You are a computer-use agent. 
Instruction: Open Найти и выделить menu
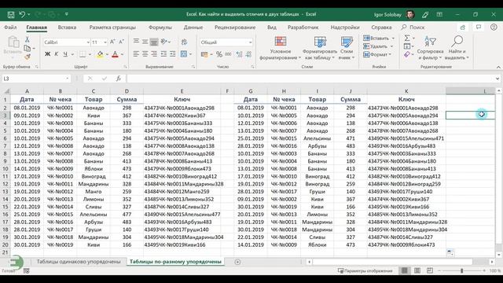pos(457,48)
